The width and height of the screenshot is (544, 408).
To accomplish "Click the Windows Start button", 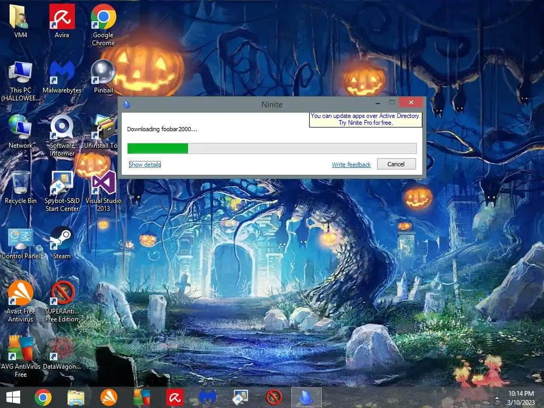I will [x=13, y=397].
